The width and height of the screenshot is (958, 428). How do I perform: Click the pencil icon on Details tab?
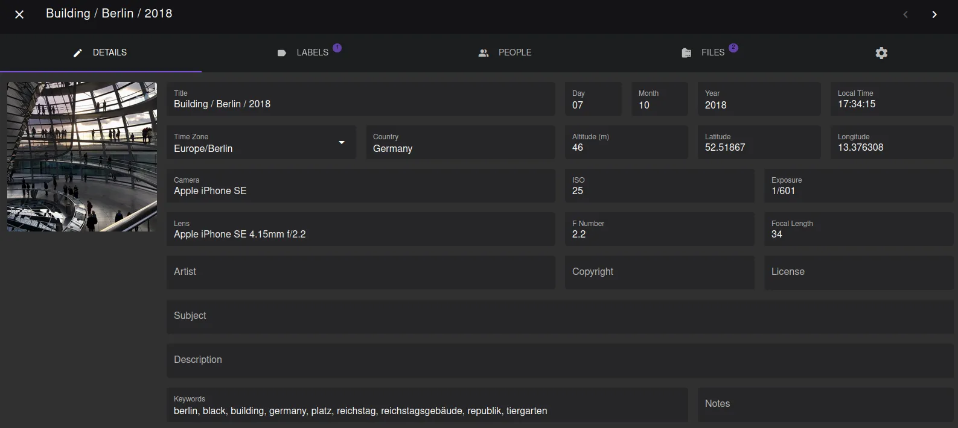coord(77,53)
